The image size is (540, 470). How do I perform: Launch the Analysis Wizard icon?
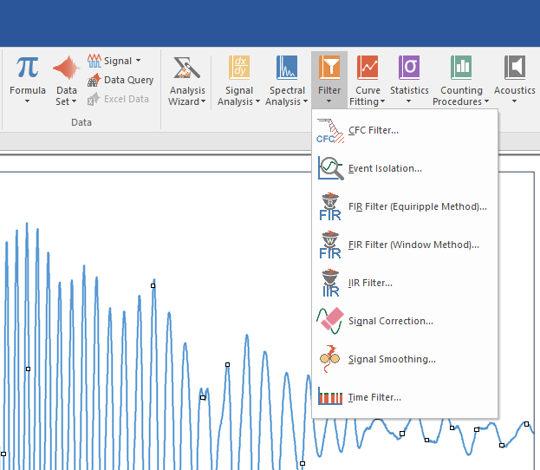click(187, 68)
